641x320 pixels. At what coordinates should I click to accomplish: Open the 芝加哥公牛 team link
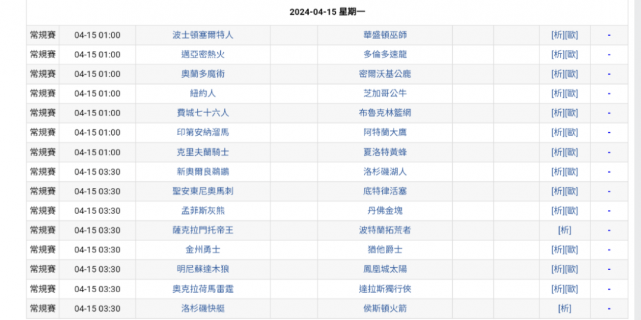385,94
